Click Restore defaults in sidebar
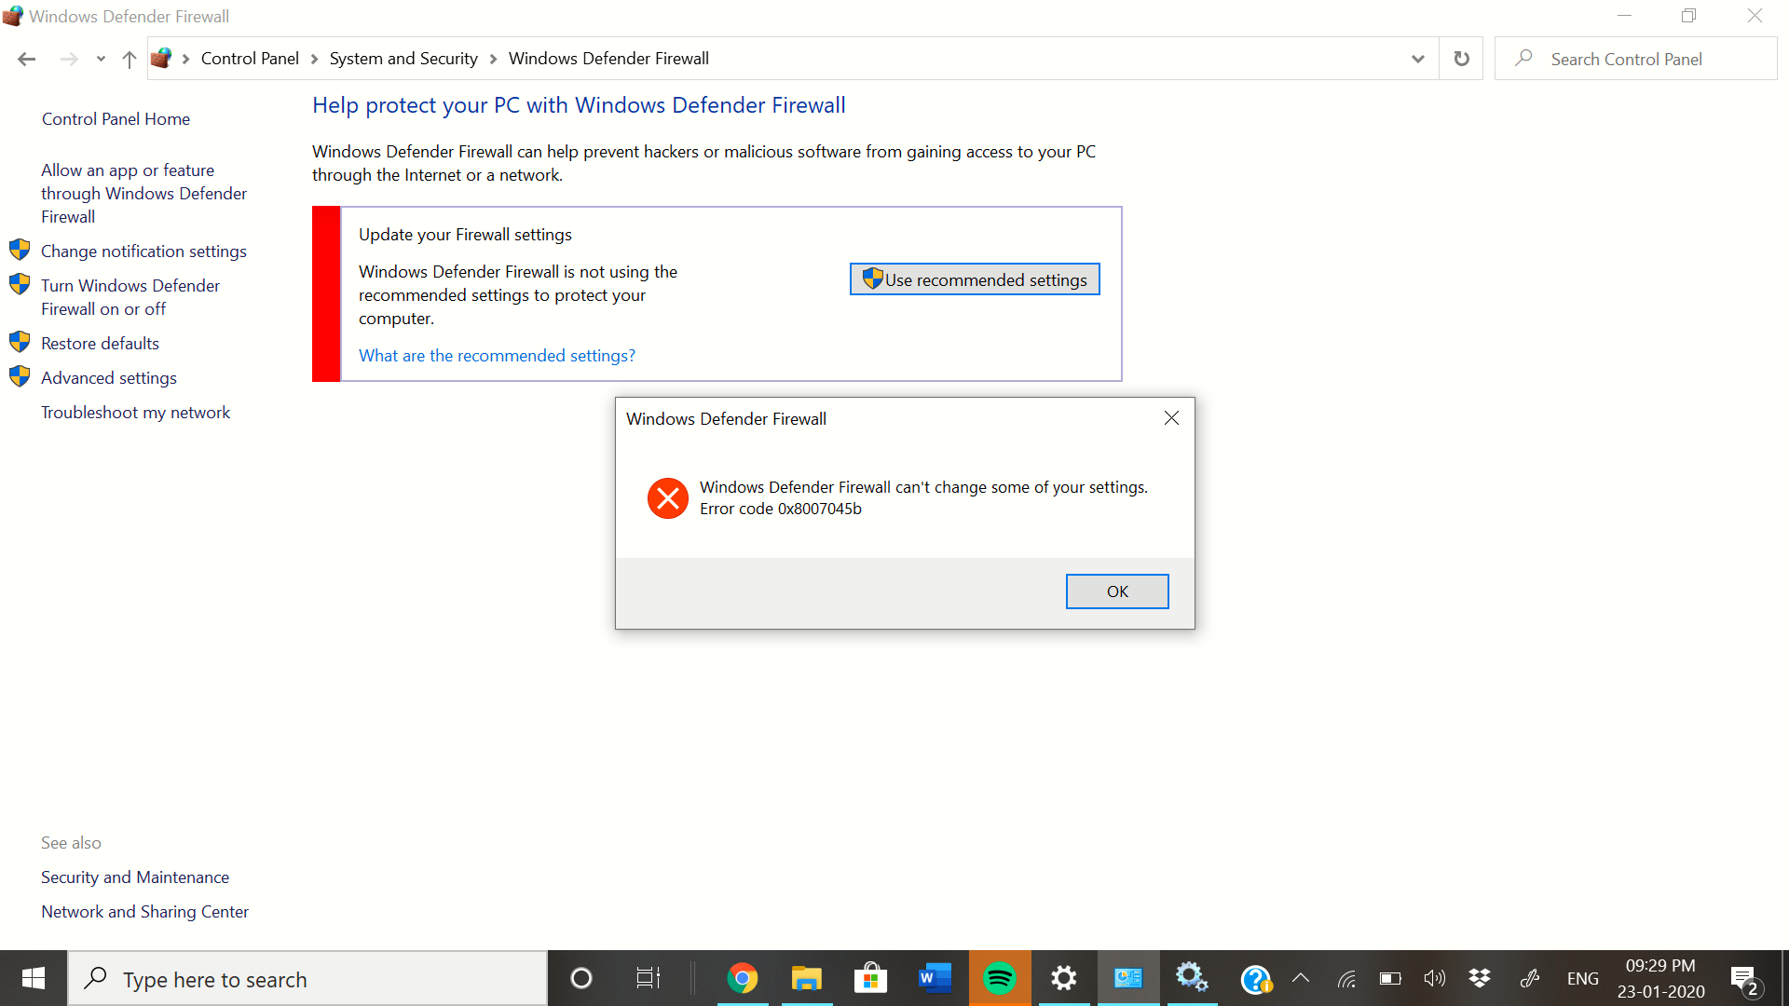This screenshot has height=1006, width=1789. (x=100, y=343)
